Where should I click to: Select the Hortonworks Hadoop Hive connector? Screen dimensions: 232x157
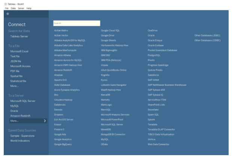(x=115, y=45)
